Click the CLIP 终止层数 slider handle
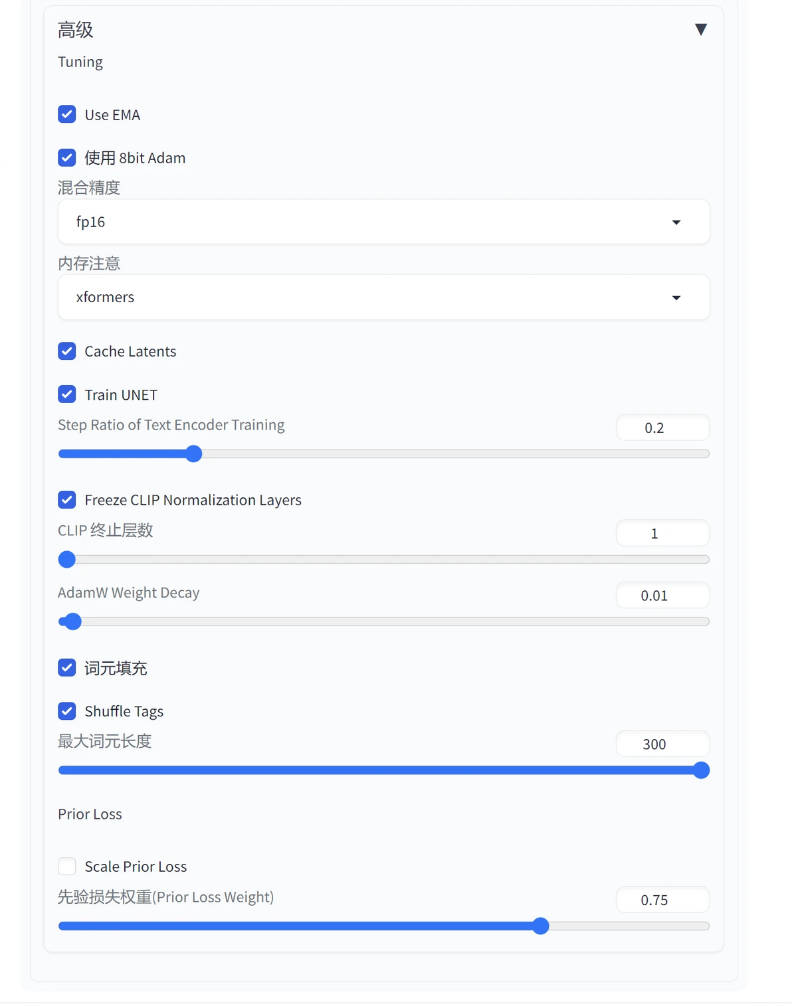792x1006 pixels. coord(67,560)
